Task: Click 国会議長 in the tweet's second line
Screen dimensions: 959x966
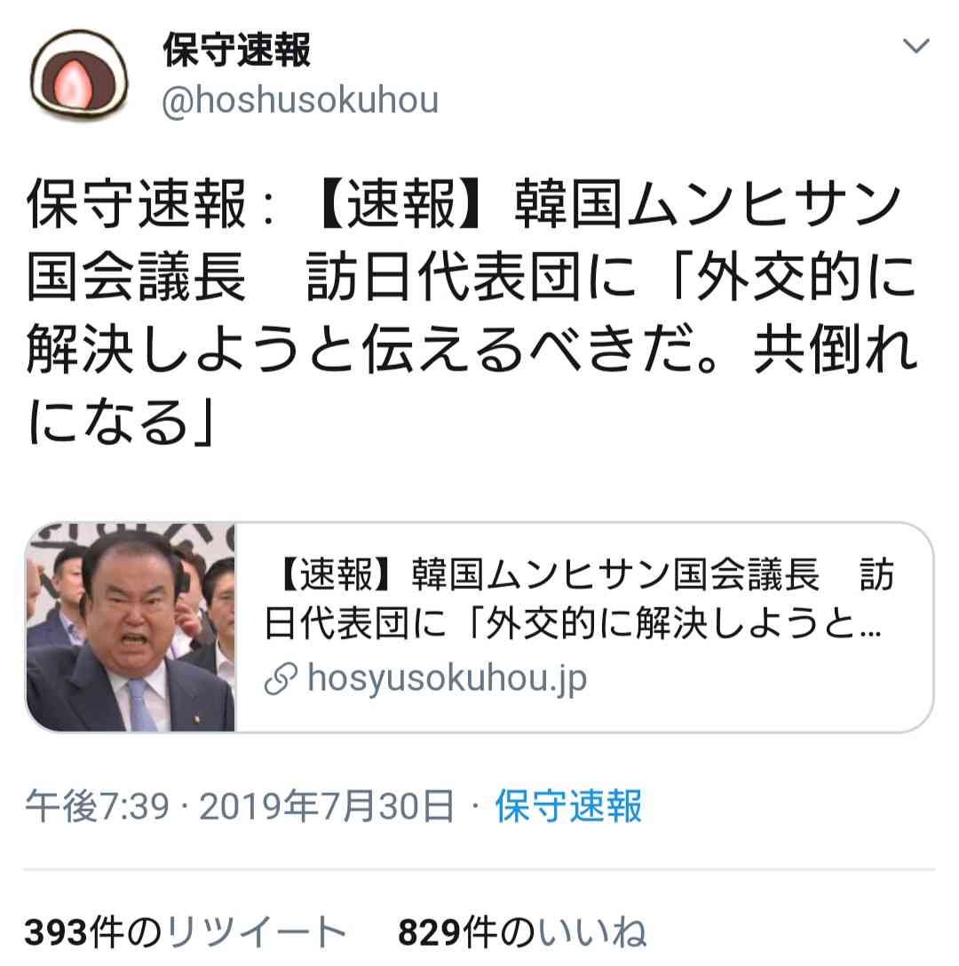Action: [136, 277]
